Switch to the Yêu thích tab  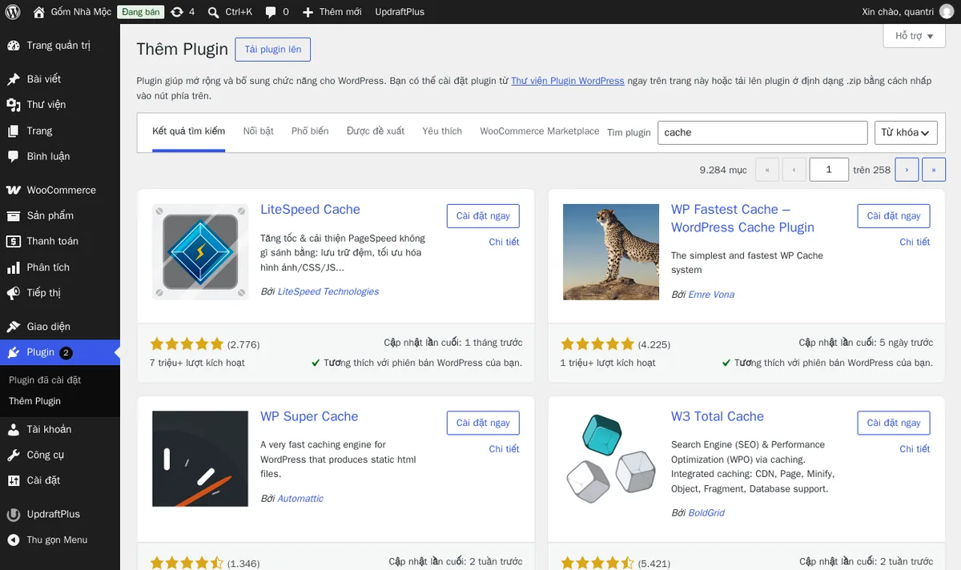click(x=442, y=131)
